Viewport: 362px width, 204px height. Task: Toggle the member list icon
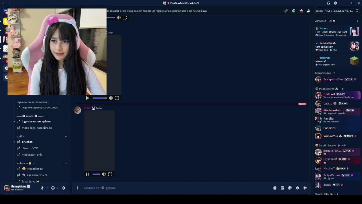click(308, 11)
